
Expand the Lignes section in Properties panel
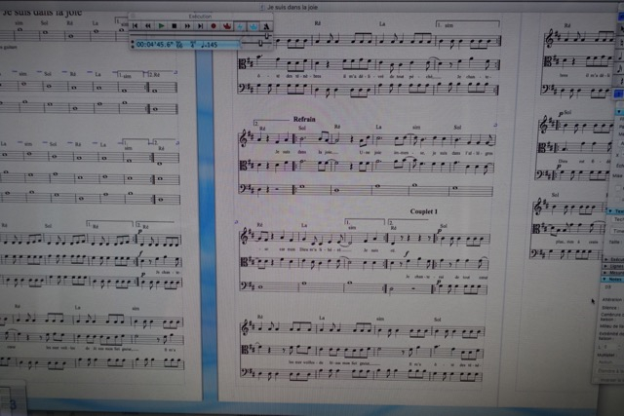[x=606, y=266]
